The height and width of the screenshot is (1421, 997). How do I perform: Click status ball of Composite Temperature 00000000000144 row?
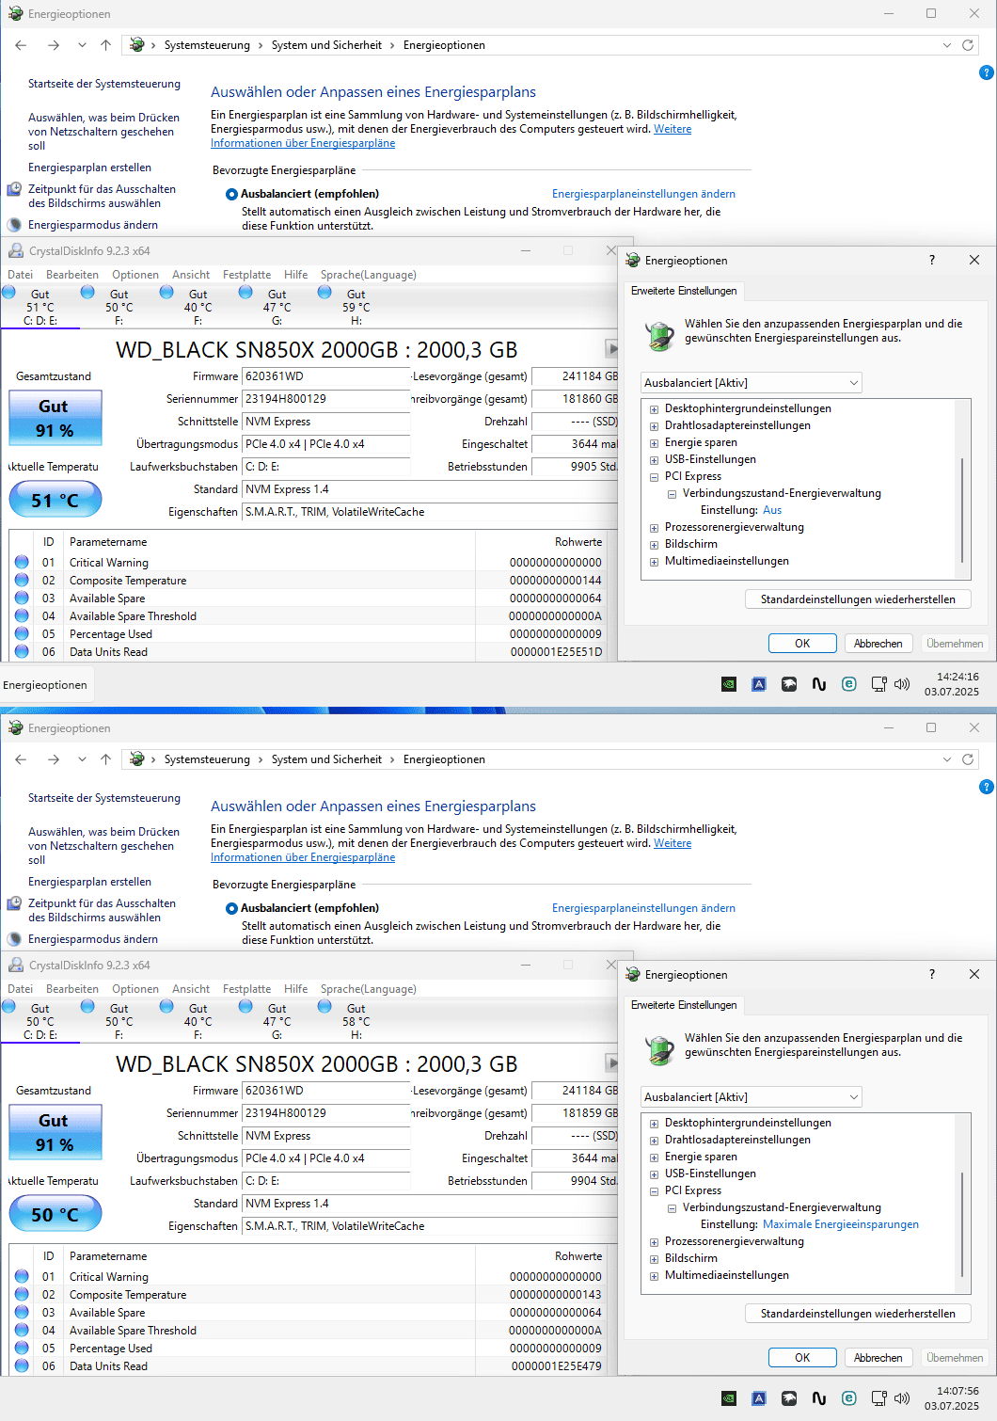point(22,580)
